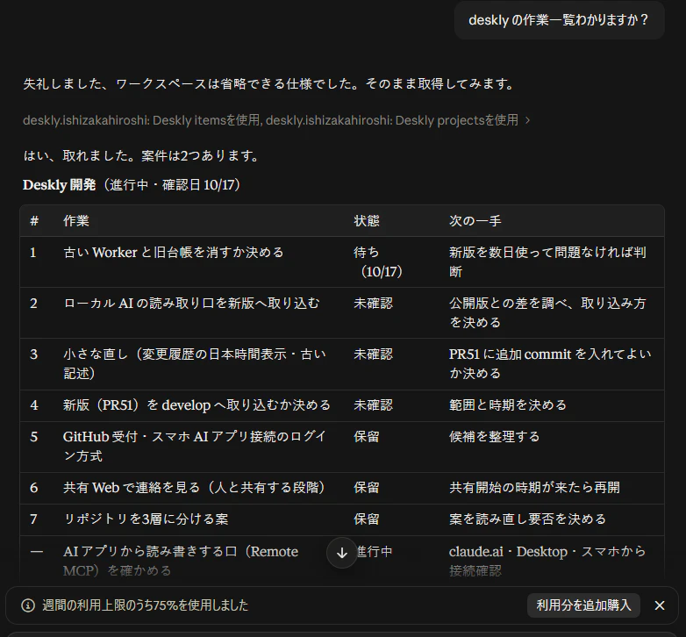Click the '未確認' status in row 3
Screen dimensions: 686x637
click(373, 354)
